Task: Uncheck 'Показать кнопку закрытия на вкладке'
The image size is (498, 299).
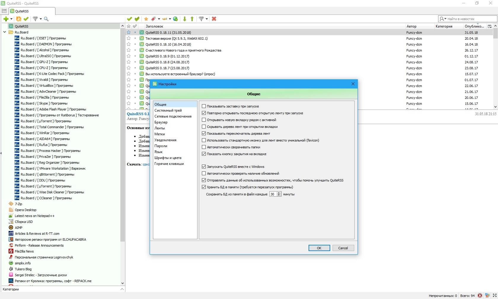Action: [x=204, y=154]
